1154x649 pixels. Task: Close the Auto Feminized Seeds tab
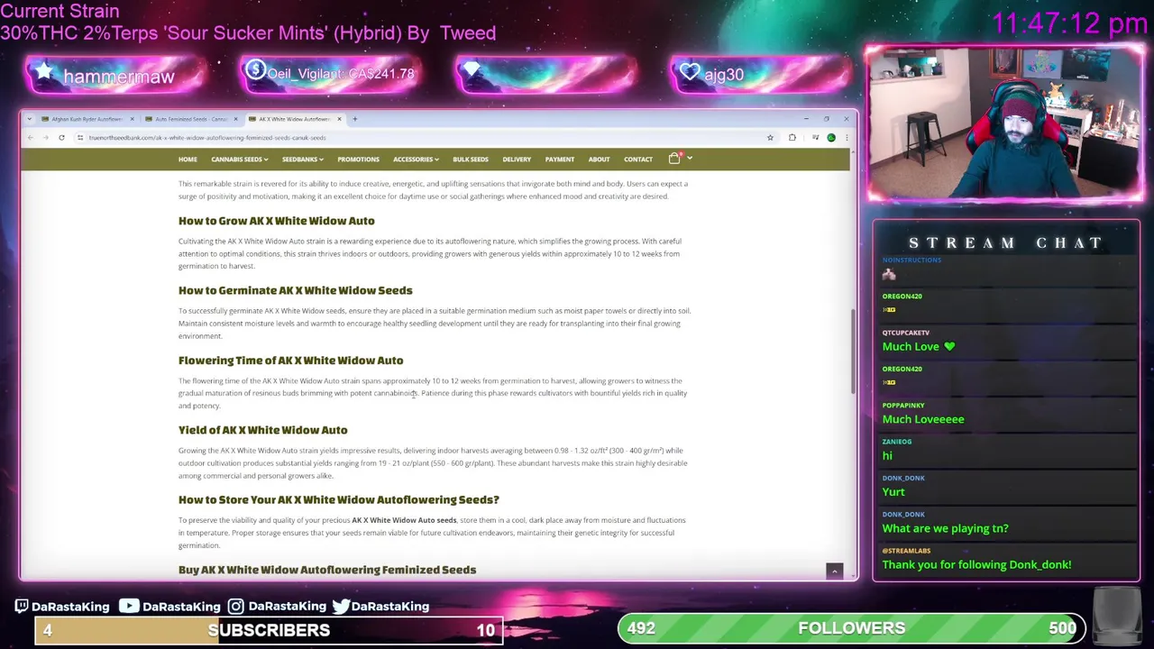[x=235, y=119]
